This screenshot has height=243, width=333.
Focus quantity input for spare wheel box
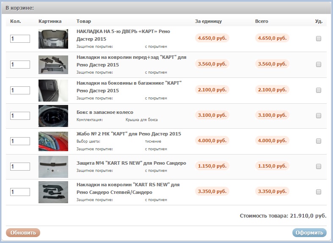click(x=20, y=116)
